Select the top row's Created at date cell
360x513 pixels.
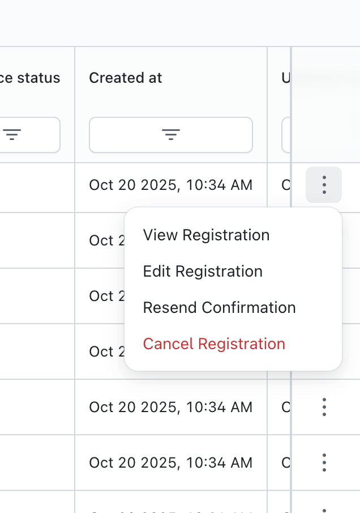click(170, 185)
